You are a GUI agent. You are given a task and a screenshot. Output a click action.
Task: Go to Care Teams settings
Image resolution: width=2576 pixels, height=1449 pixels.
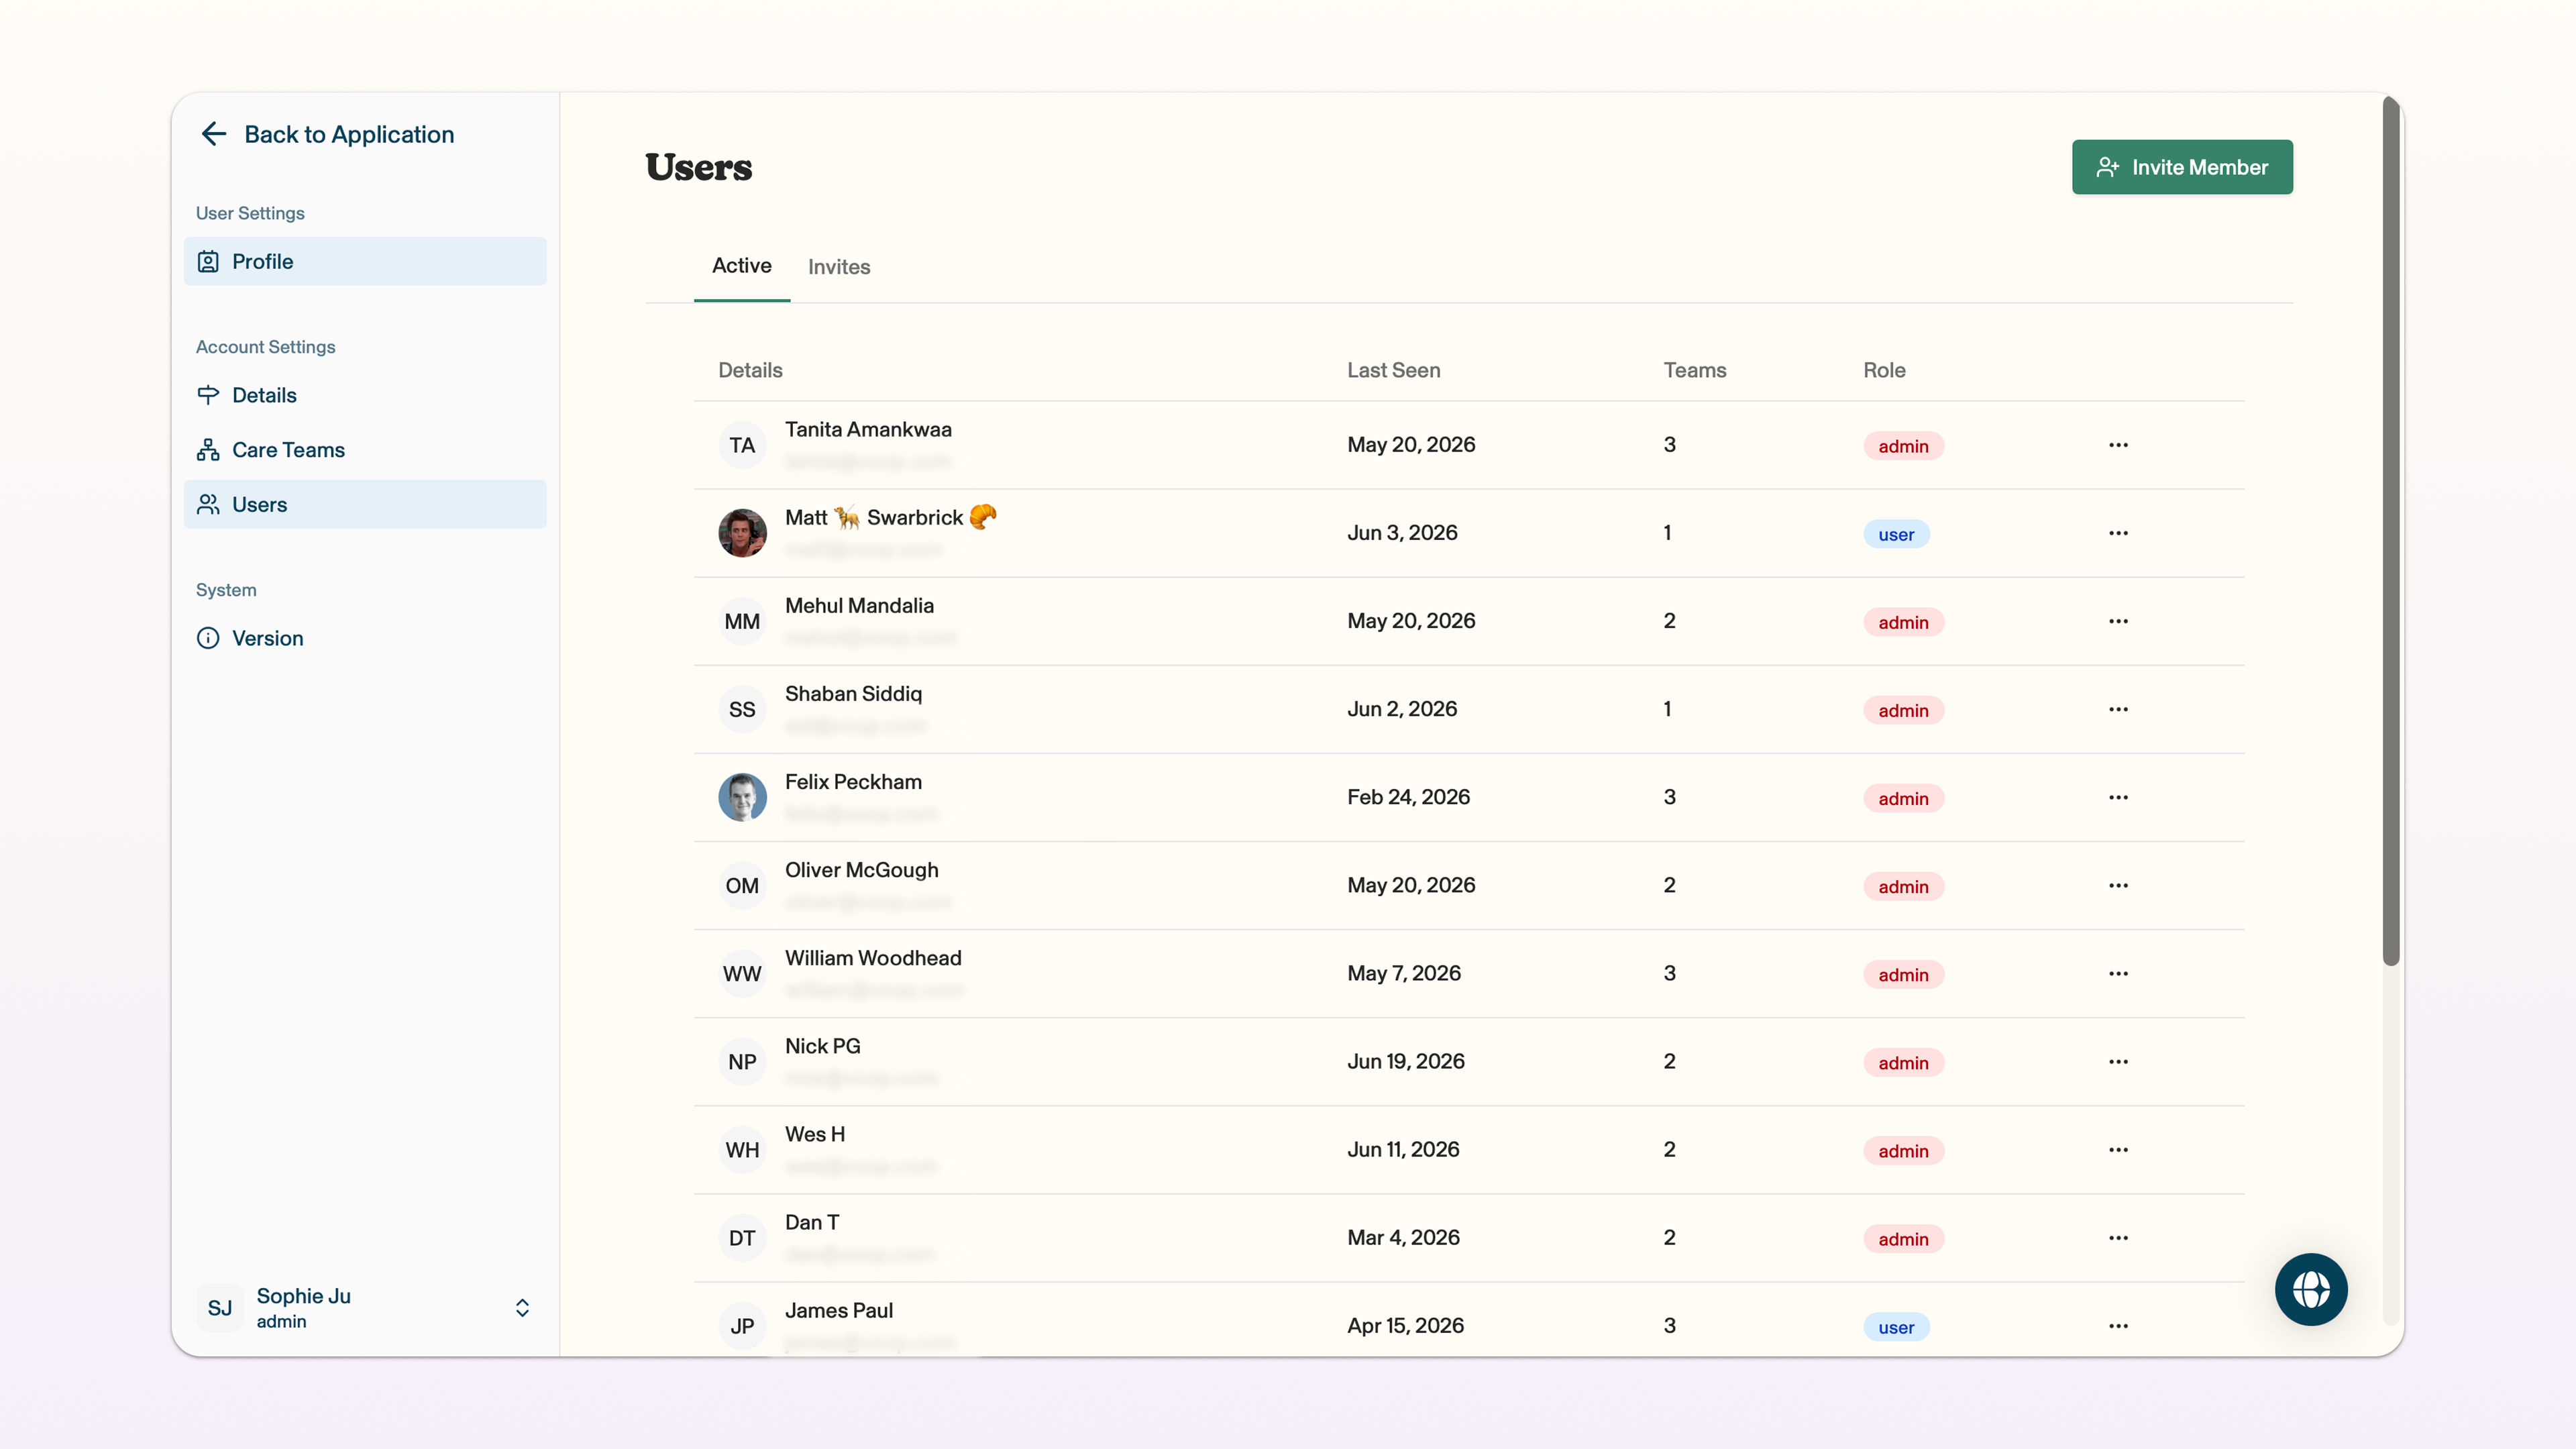pyautogui.click(x=365, y=450)
